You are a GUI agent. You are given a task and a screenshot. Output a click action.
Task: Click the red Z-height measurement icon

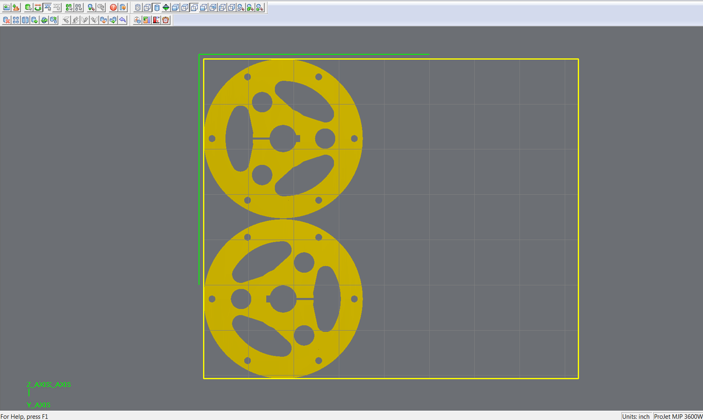156,20
